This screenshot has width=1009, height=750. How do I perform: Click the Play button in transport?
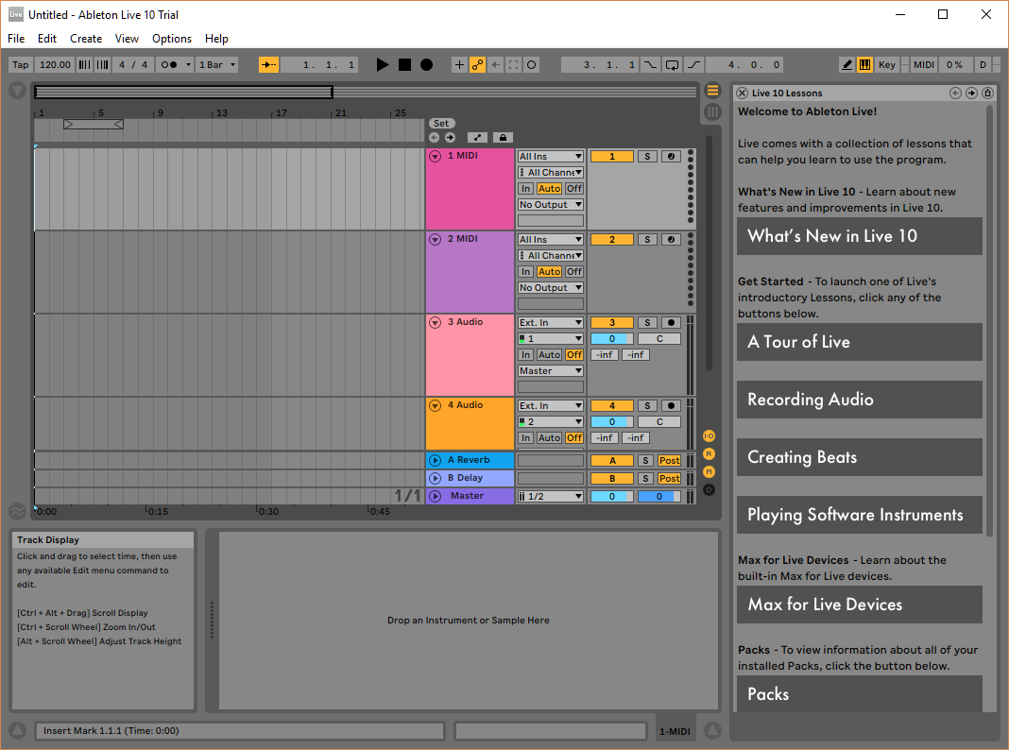pyautogui.click(x=383, y=65)
